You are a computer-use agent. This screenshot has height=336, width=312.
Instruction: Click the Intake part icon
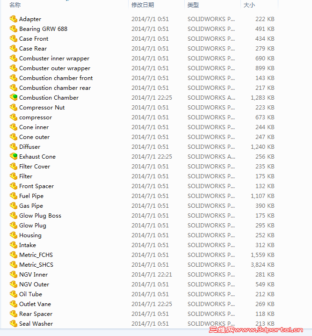pos(14,245)
